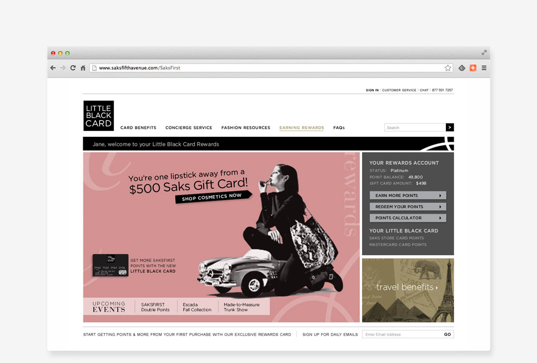
Task: Select the SaksFirst Double Points event
Action: click(x=155, y=307)
